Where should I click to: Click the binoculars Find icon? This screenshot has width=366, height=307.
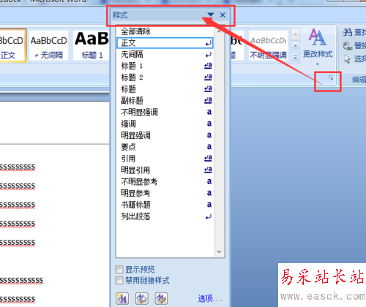[x=347, y=32]
